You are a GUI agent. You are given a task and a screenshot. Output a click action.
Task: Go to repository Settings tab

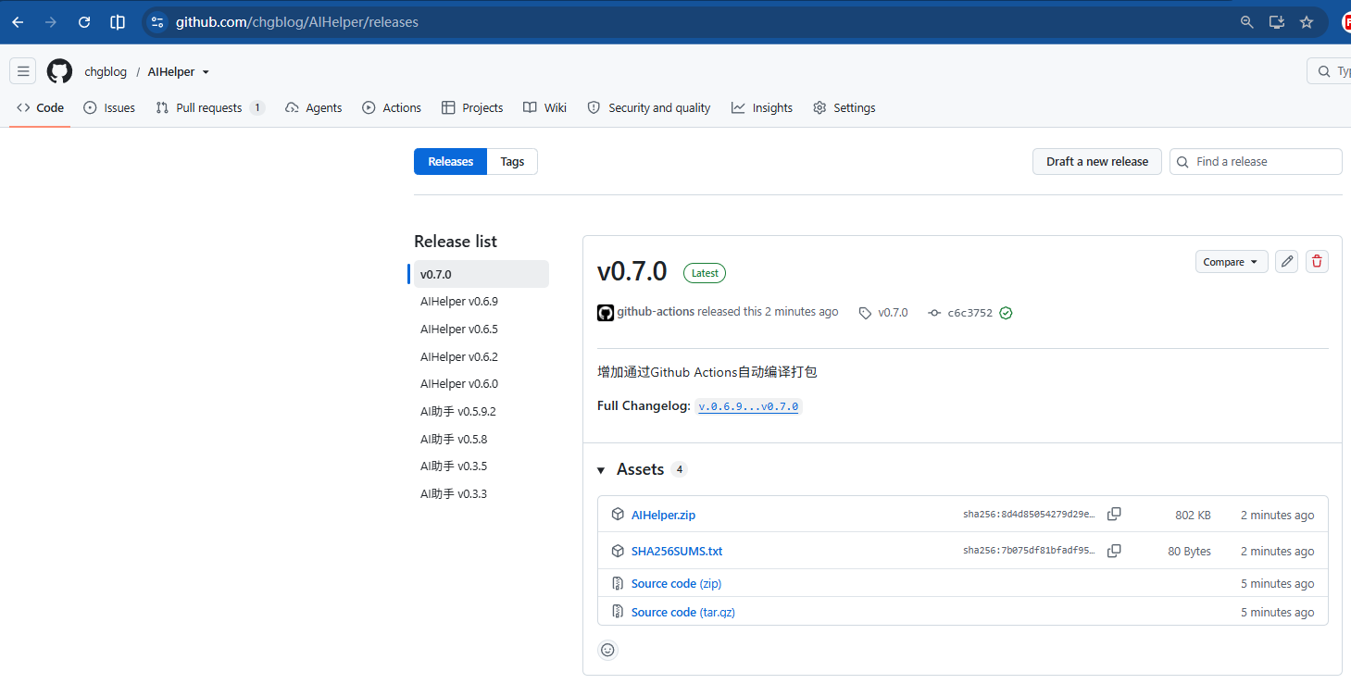point(844,108)
